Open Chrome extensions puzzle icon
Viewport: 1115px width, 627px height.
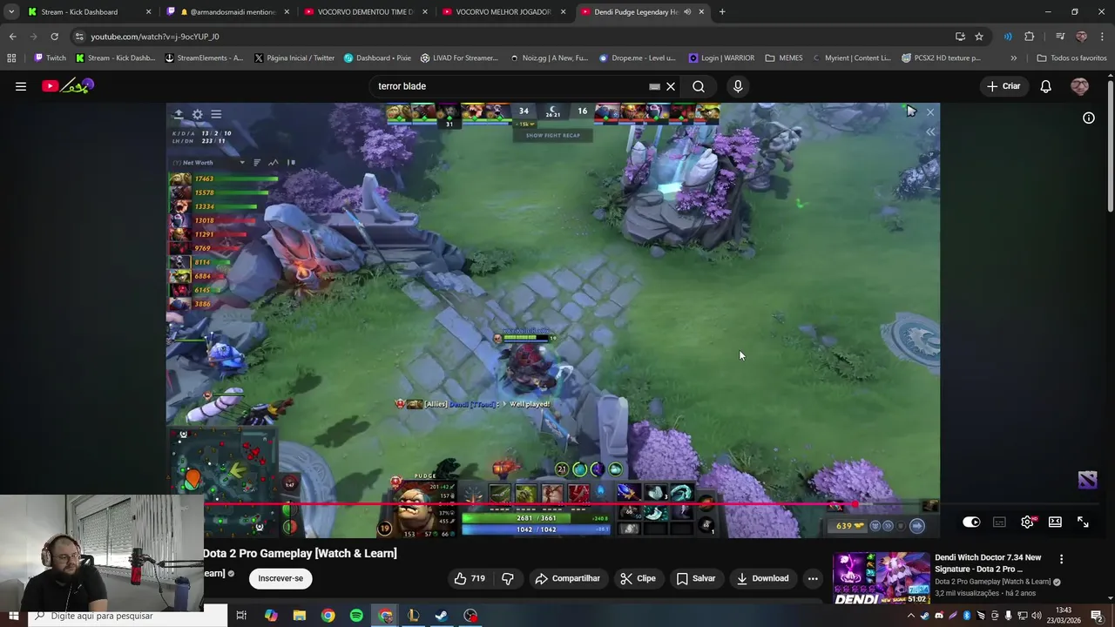(1030, 37)
